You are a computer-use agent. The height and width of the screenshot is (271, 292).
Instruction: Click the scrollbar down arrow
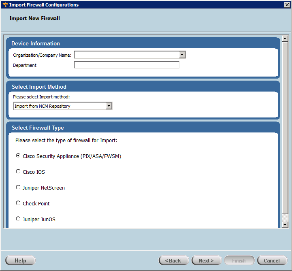[285, 225]
